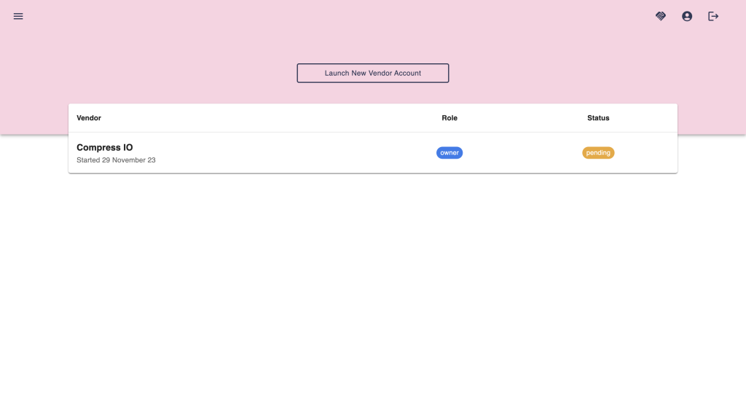Click header space between Vendor and Role
The height and width of the screenshot is (407, 746).
pos(270,118)
